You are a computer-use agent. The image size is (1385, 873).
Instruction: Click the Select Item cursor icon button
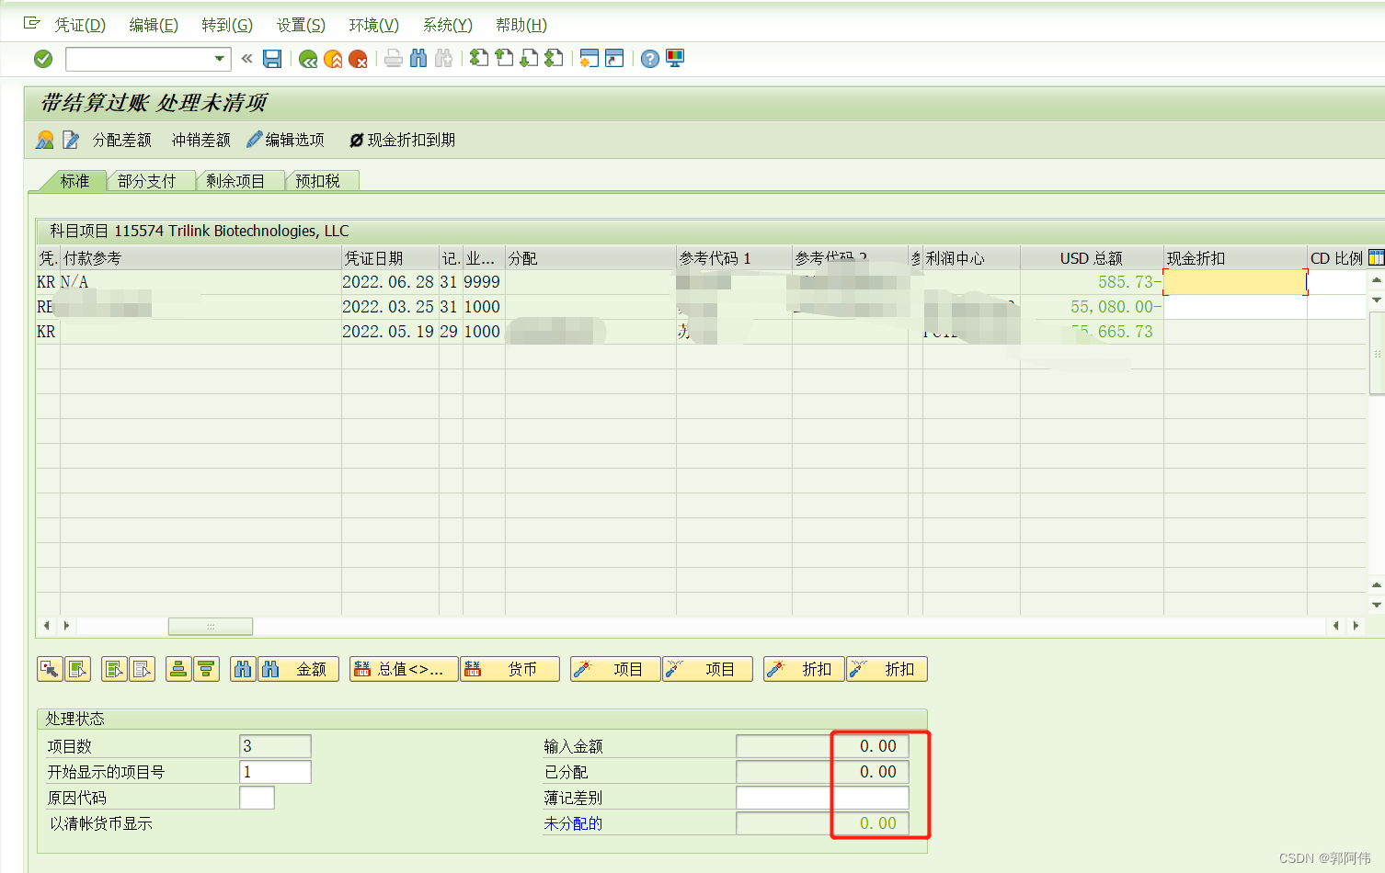coord(50,669)
